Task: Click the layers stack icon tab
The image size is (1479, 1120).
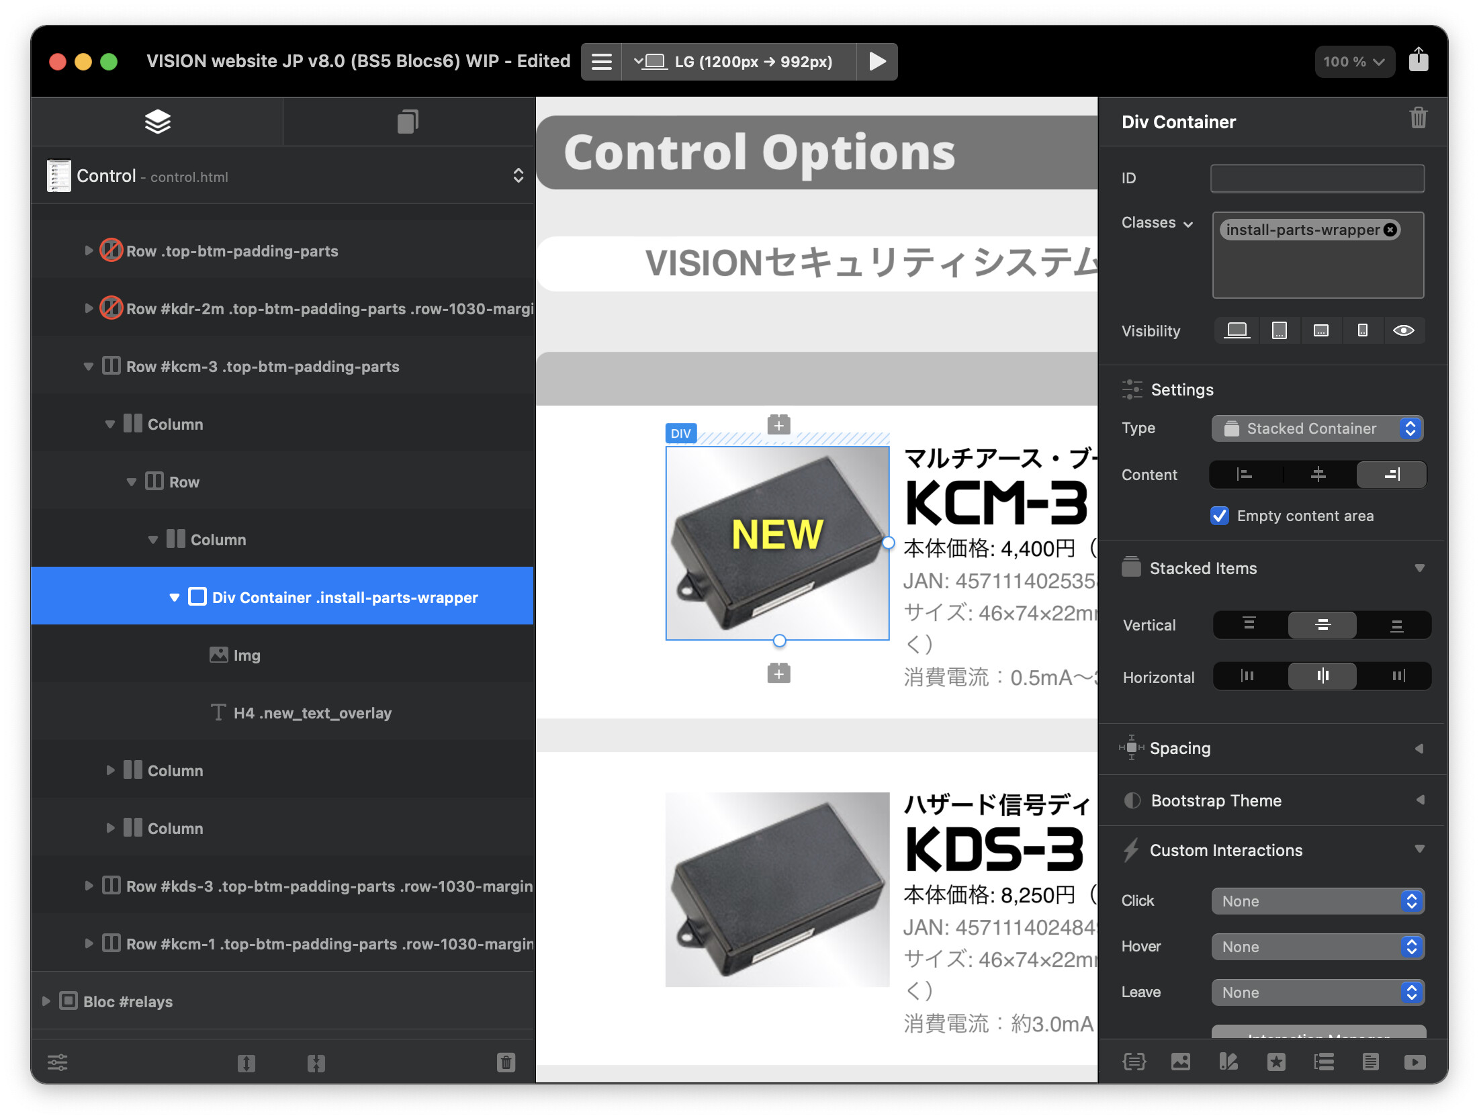Action: coord(157,122)
